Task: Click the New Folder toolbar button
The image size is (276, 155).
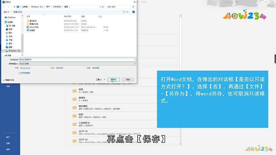Action: click(18, 12)
